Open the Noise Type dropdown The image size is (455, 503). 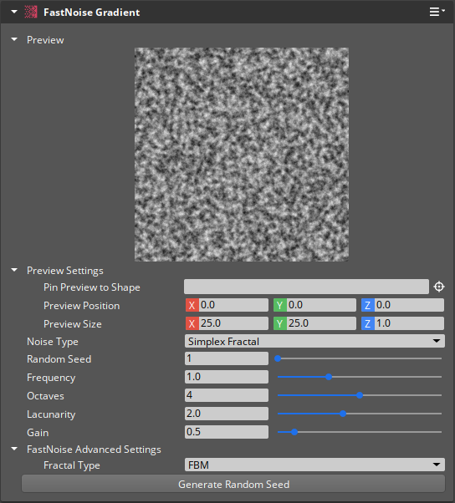tap(314, 341)
